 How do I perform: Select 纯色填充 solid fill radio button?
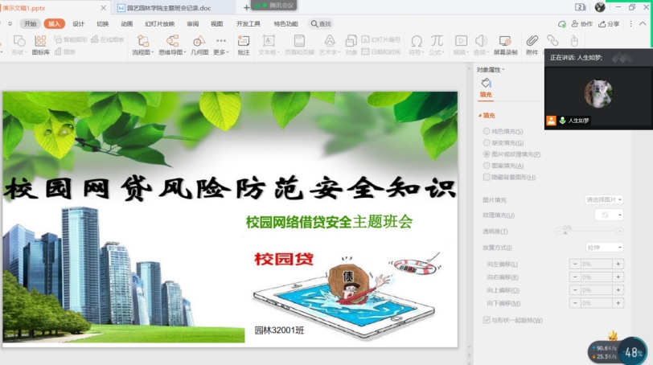[x=486, y=131]
